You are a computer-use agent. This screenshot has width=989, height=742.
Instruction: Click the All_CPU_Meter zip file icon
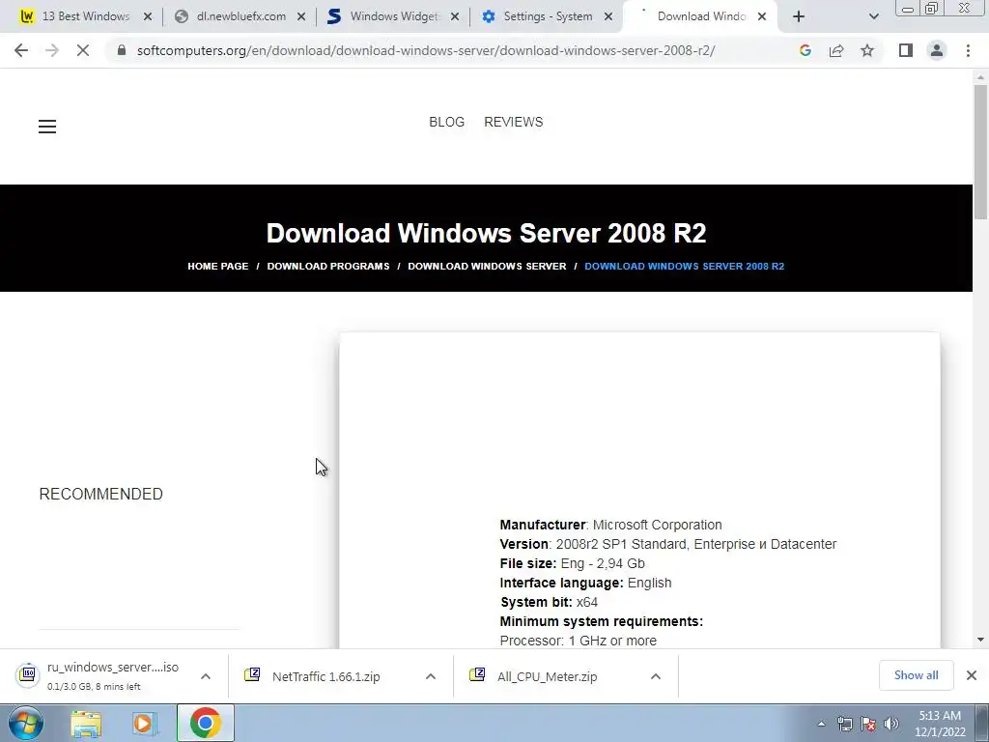[x=477, y=674]
